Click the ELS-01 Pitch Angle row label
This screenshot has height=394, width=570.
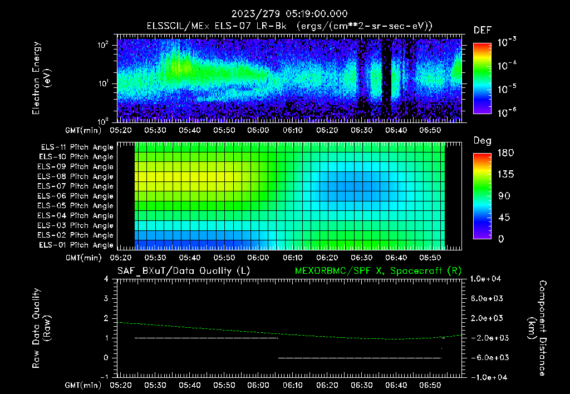(x=76, y=245)
